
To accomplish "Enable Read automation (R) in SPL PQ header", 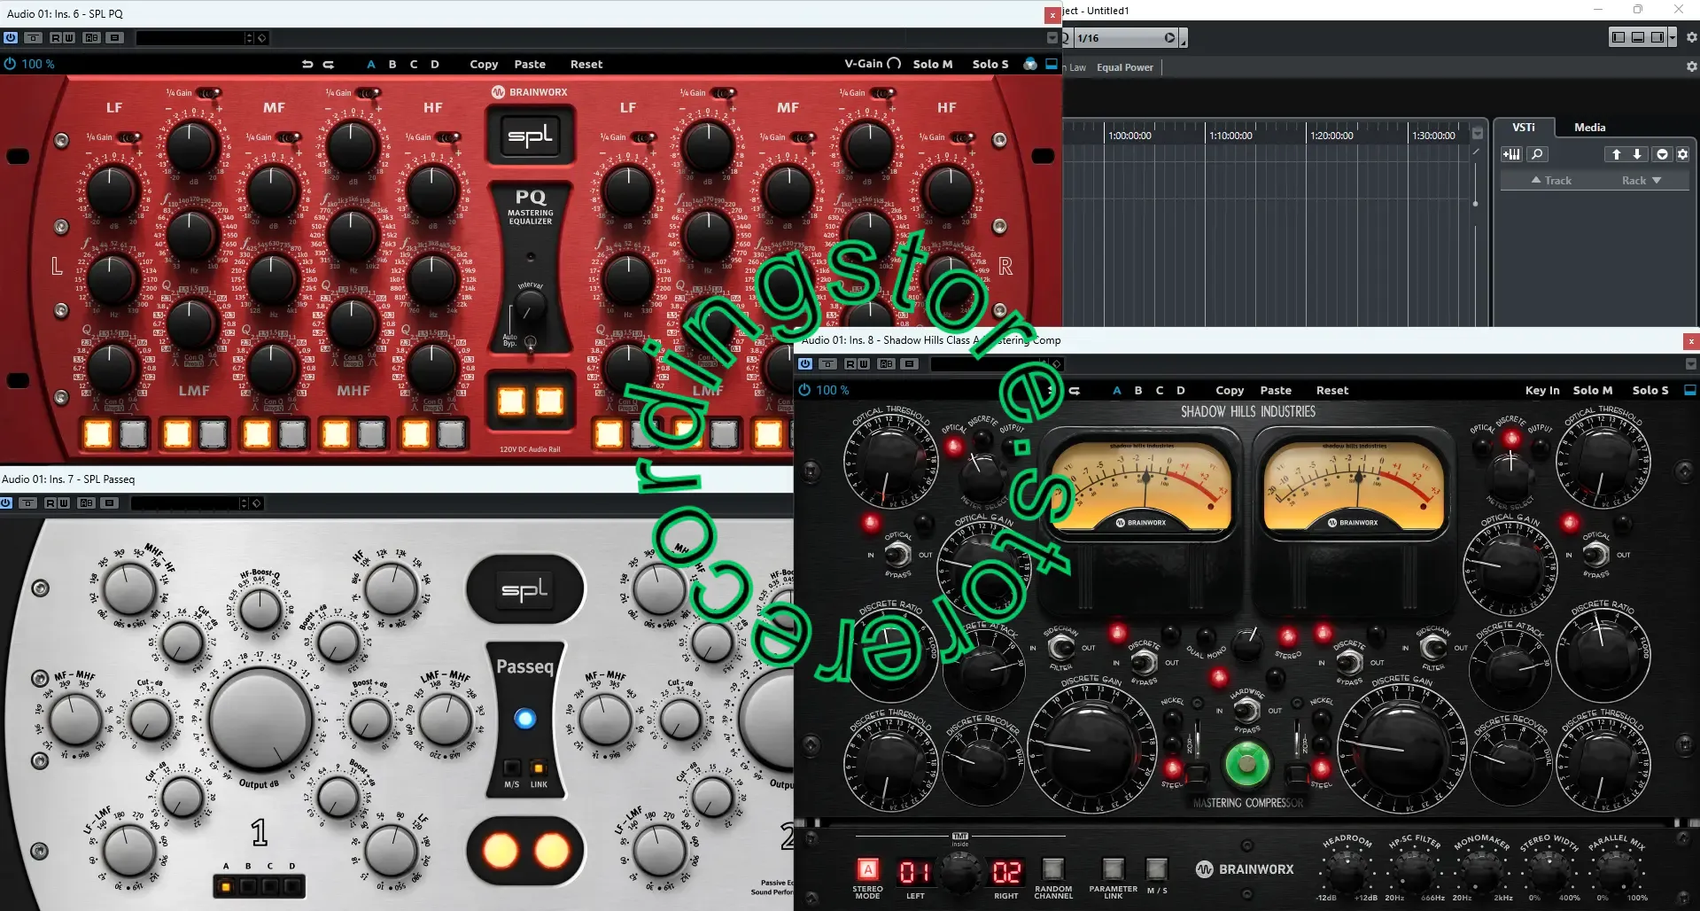I will point(56,38).
